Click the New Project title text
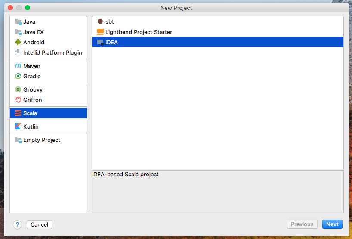 (176, 8)
